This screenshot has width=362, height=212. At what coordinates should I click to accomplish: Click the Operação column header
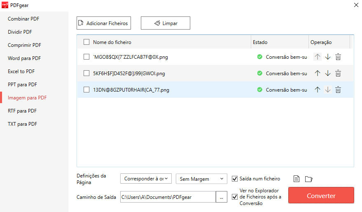[x=321, y=42]
